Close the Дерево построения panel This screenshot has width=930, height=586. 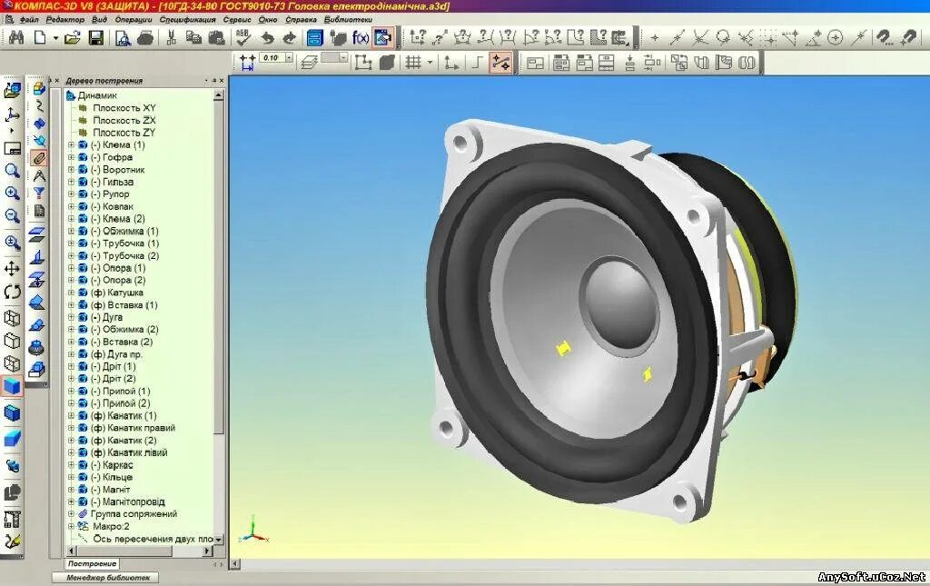222,81
